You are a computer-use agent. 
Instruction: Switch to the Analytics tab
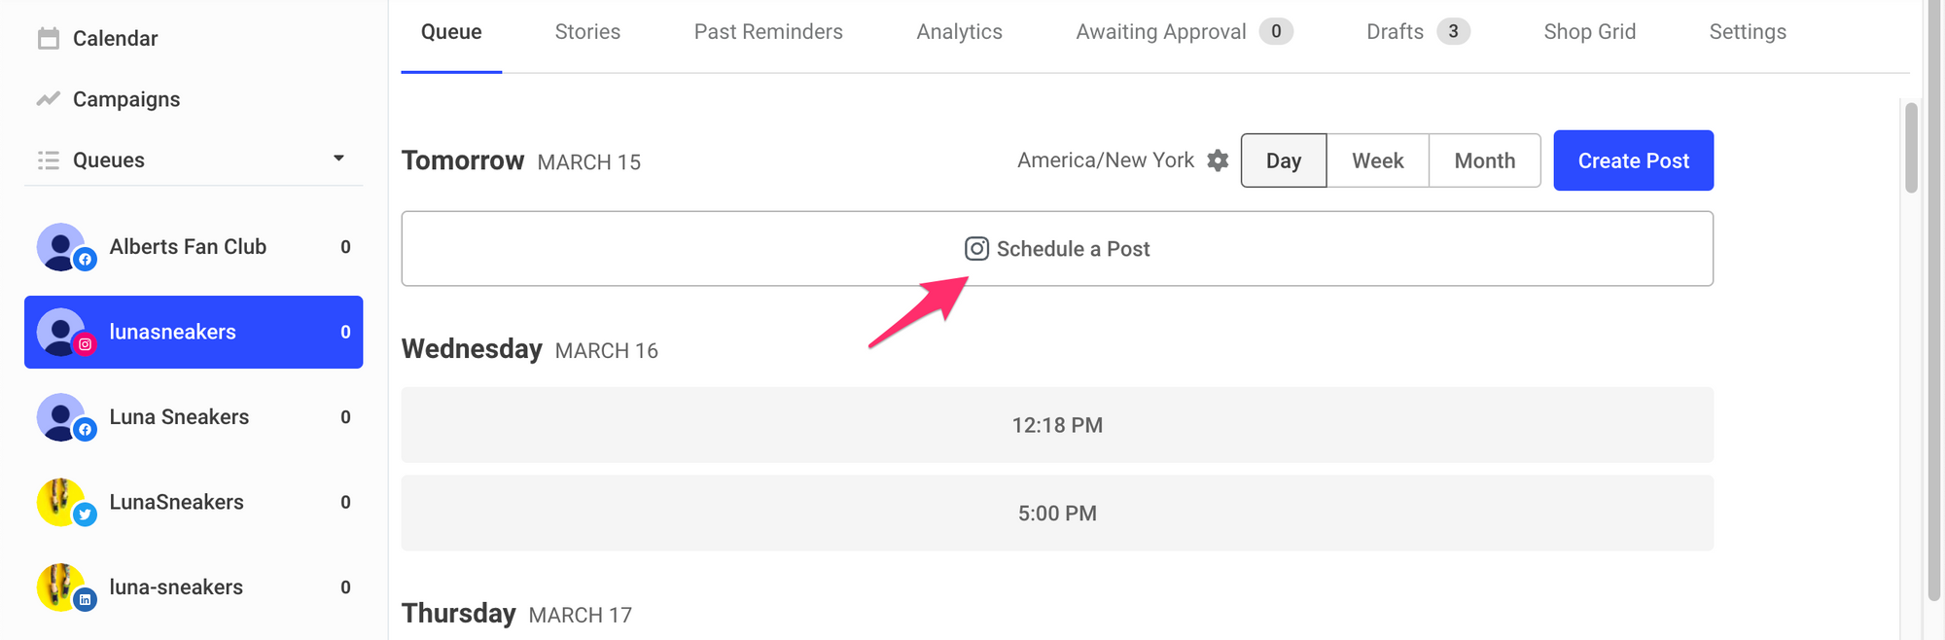959,31
